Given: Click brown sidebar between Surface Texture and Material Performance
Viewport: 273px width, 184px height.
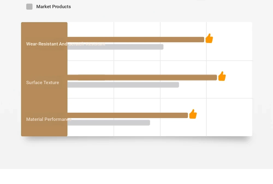Looking at the screenshot, I should (44, 101).
